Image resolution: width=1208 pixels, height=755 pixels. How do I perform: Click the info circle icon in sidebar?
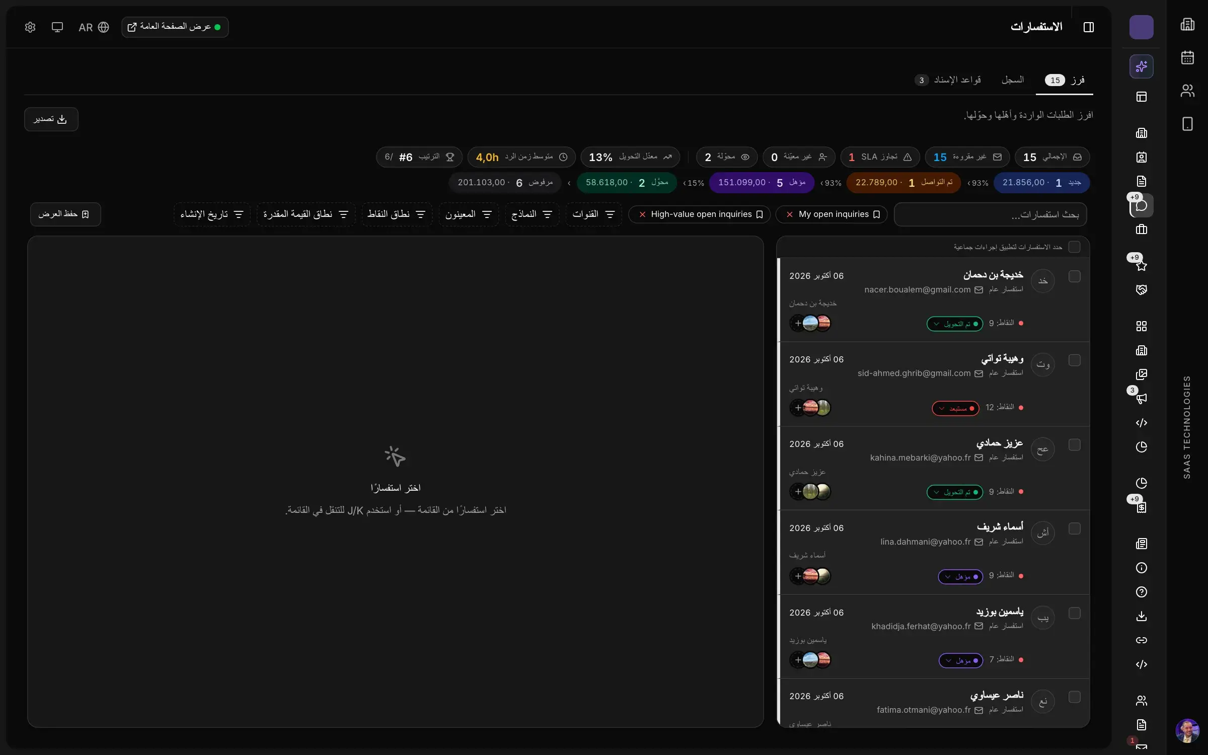click(x=1142, y=568)
